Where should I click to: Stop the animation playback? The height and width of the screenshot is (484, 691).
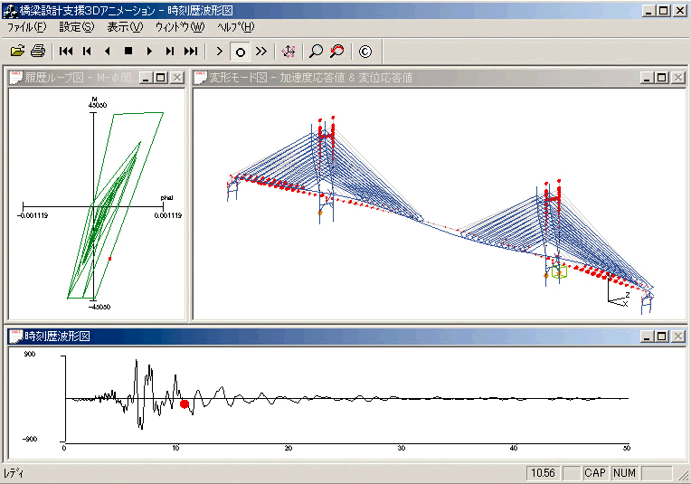coord(128,52)
